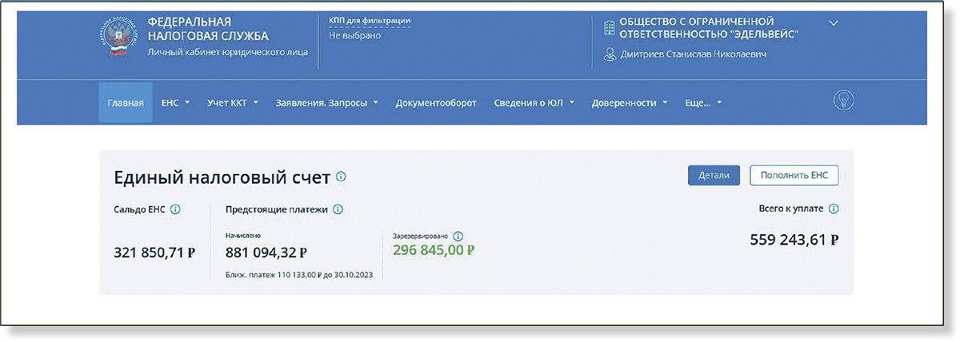Click the user profile icon by Дмитриев
The image size is (960, 342).
(x=610, y=54)
